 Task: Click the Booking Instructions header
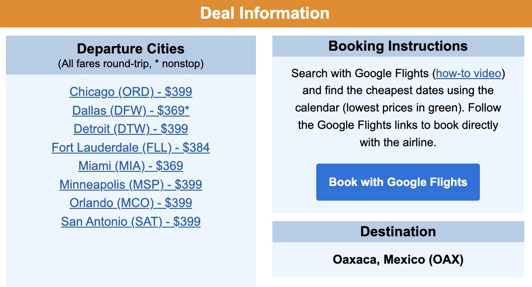[x=398, y=46]
